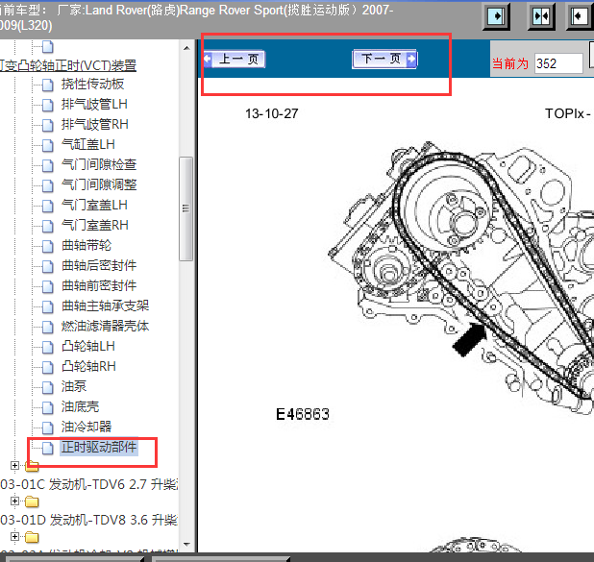Select 排气歧管RH in the tree
Image resolution: width=594 pixels, height=562 pixels.
[x=95, y=124]
